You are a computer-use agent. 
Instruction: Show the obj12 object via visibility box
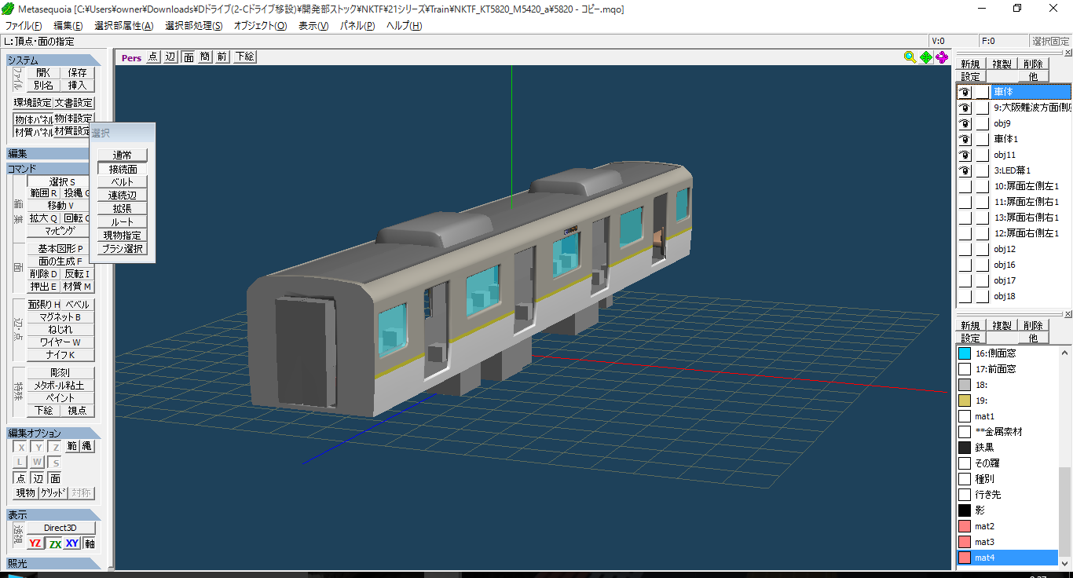(x=965, y=249)
